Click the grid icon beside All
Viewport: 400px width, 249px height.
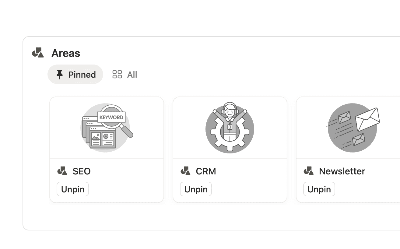point(117,75)
